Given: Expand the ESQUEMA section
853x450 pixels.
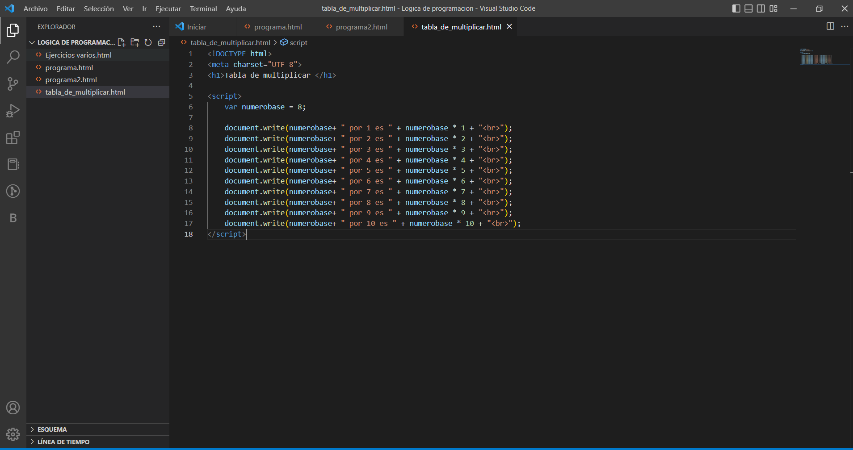Looking at the screenshot, I should (98, 429).
